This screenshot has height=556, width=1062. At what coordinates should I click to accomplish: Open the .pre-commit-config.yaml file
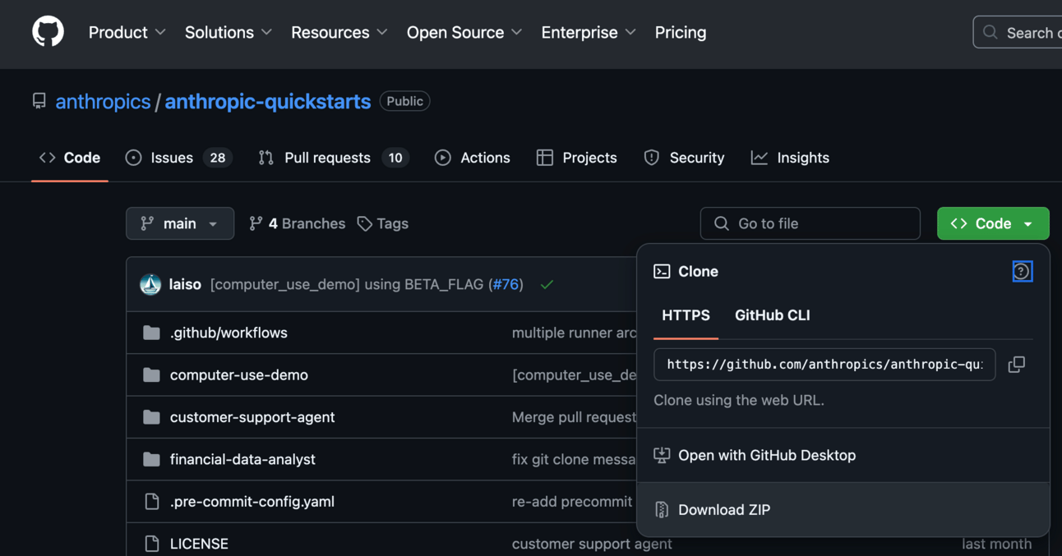252,502
